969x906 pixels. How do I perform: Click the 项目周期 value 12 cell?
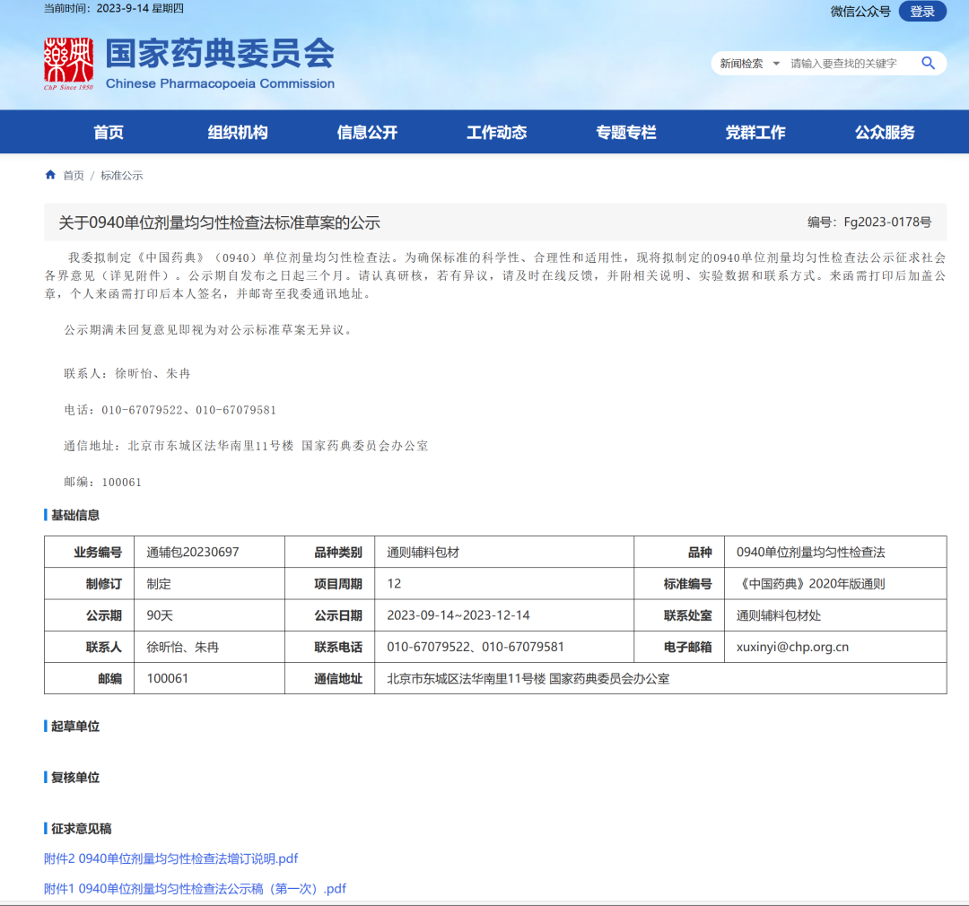503,584
